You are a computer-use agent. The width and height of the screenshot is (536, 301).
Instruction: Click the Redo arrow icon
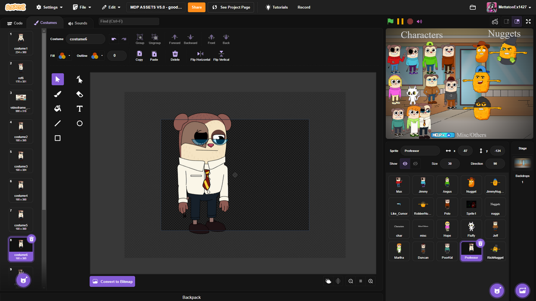[x=124, y=39]
